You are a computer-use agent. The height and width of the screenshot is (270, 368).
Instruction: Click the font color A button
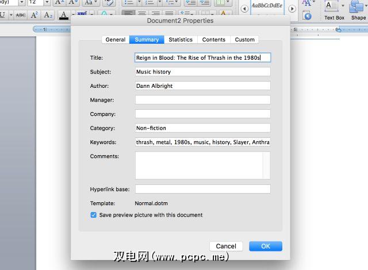click(63, 15)
